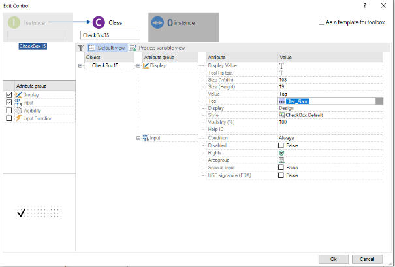Click the green Instance circle icon

pos(14,22)
